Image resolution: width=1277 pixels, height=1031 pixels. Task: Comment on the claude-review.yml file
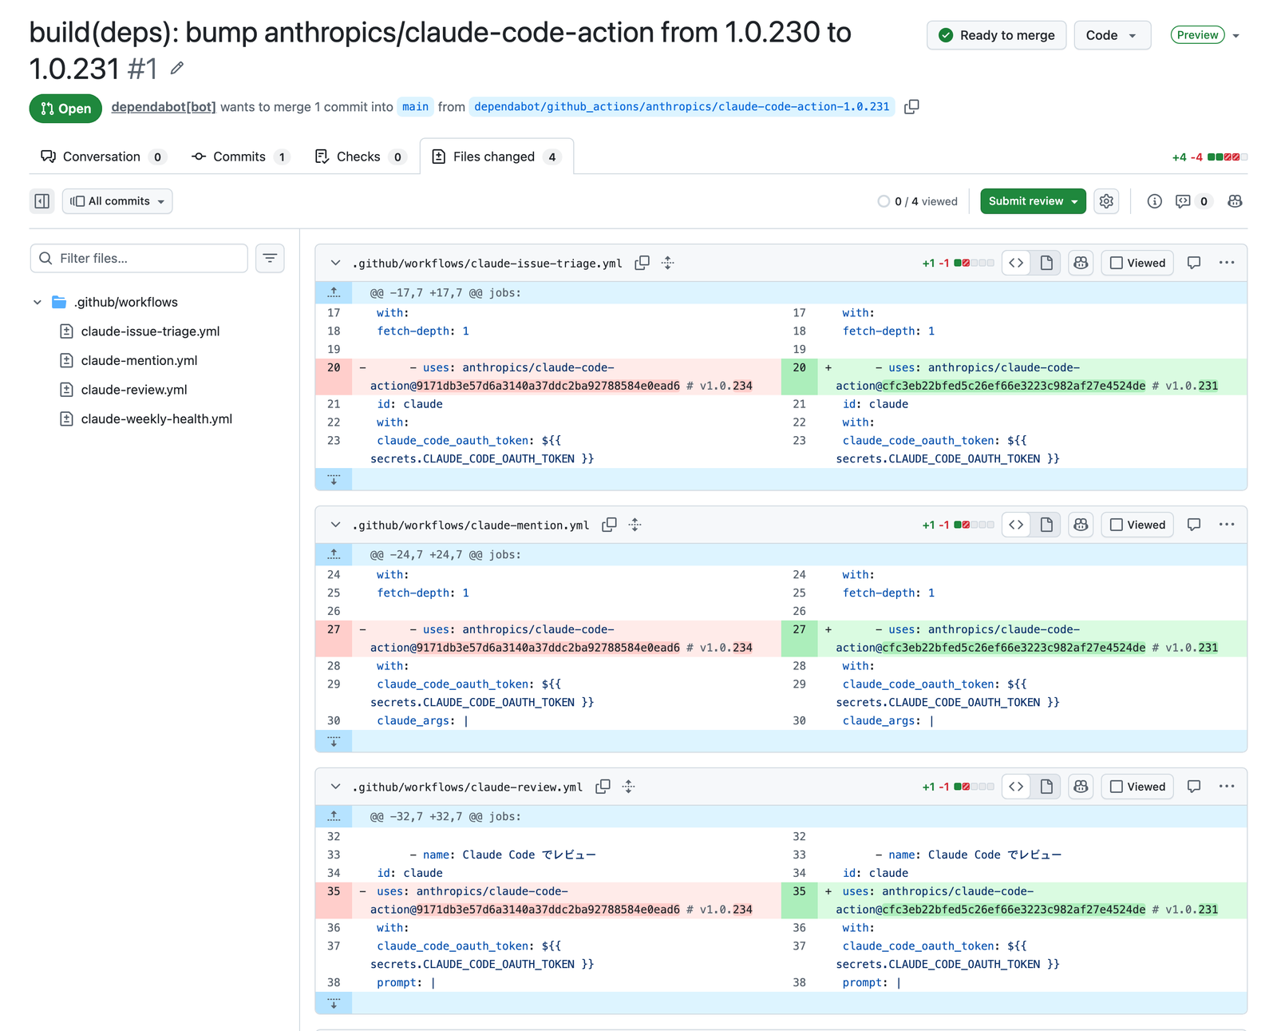tap(1194, 787)
